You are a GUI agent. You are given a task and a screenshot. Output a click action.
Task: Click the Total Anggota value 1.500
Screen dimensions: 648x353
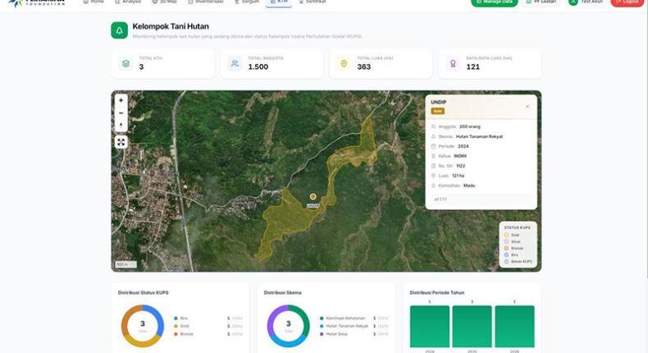(x=258, y=67)
